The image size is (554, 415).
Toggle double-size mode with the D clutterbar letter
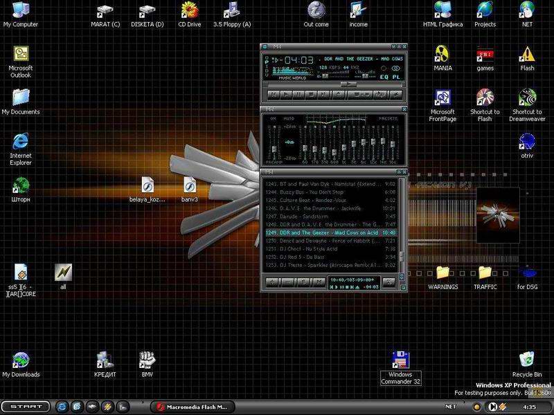click(267, 71)
